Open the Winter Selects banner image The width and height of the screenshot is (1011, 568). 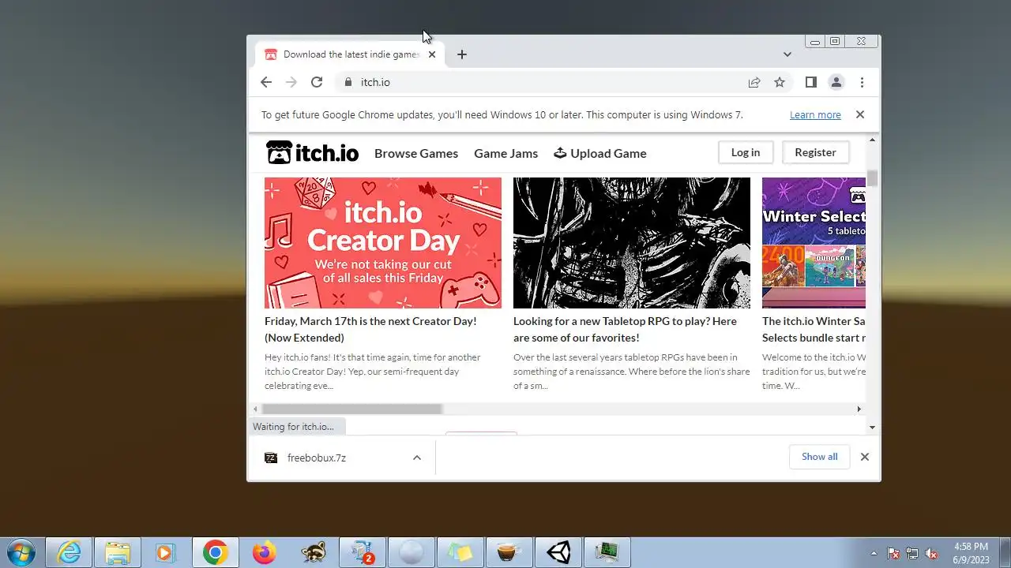(x=814, y=243)
